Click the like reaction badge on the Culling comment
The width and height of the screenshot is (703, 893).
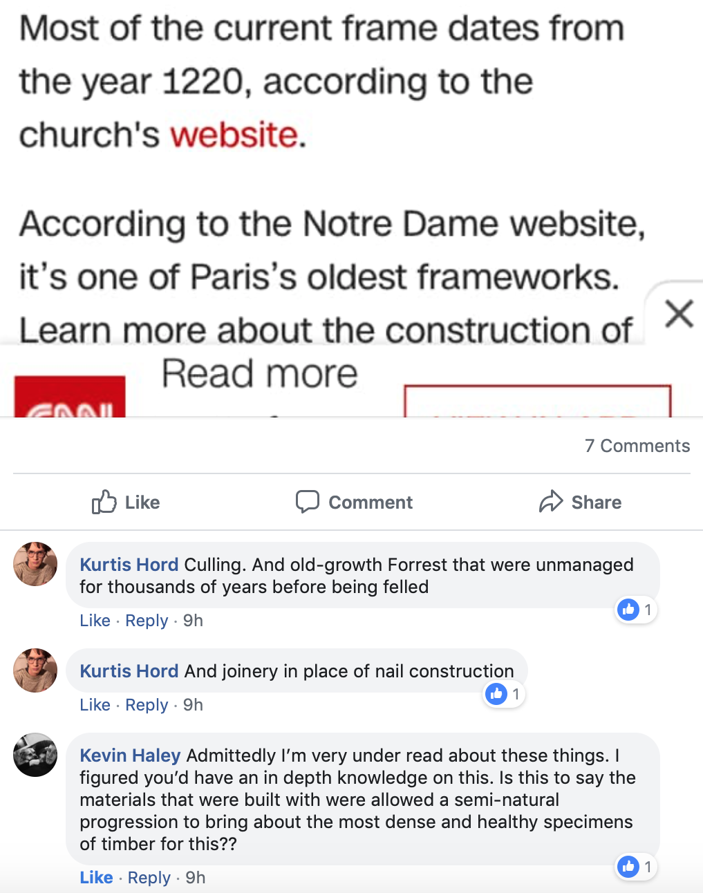[x=635, y=610]
